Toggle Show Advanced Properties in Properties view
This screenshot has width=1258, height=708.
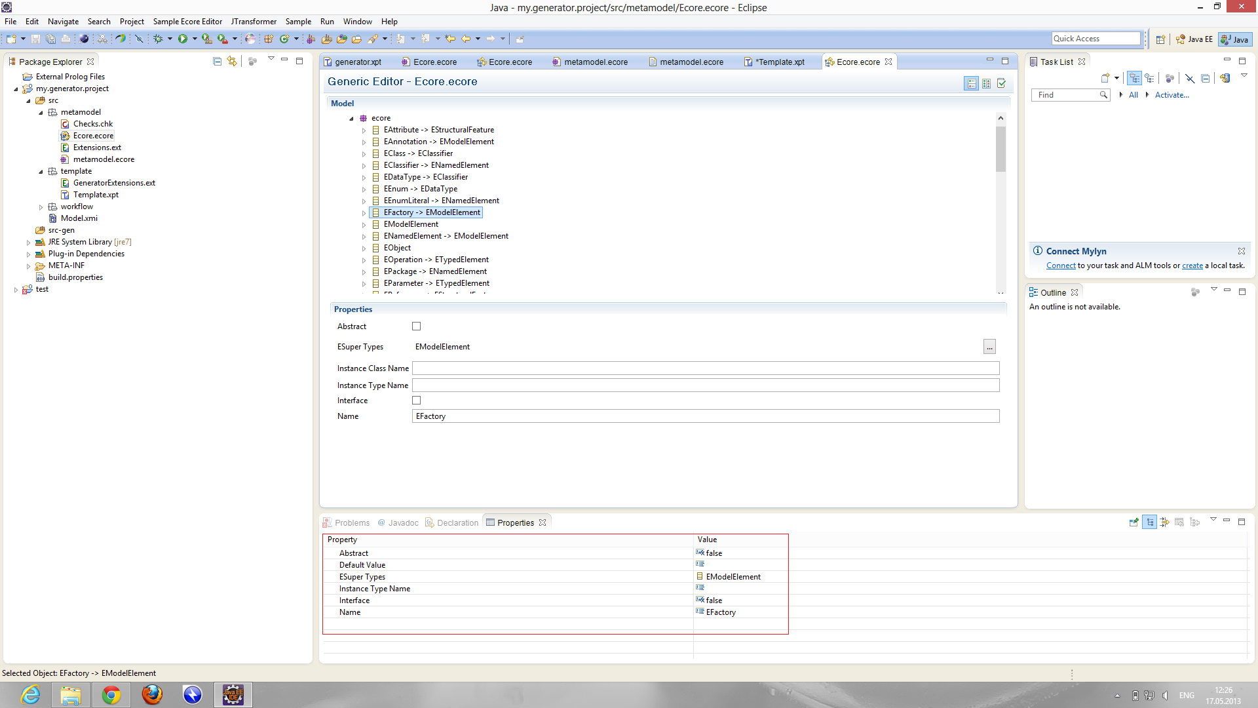tap(1164, 522)
